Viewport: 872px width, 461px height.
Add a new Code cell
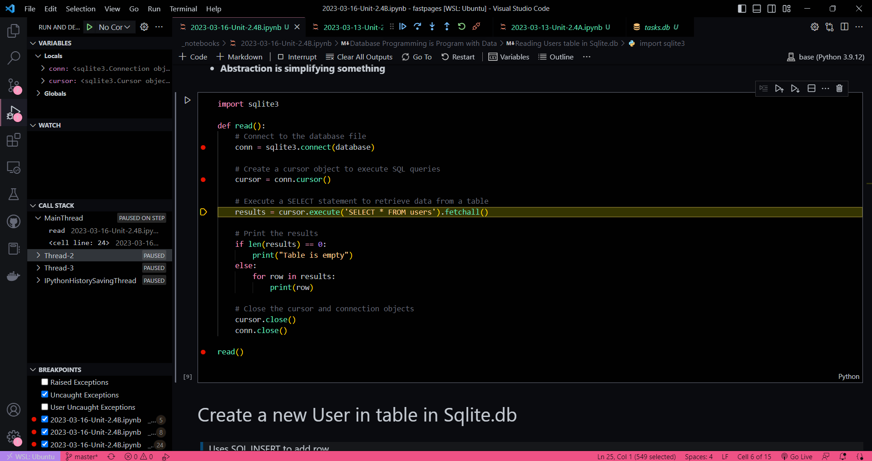point(193,57)
